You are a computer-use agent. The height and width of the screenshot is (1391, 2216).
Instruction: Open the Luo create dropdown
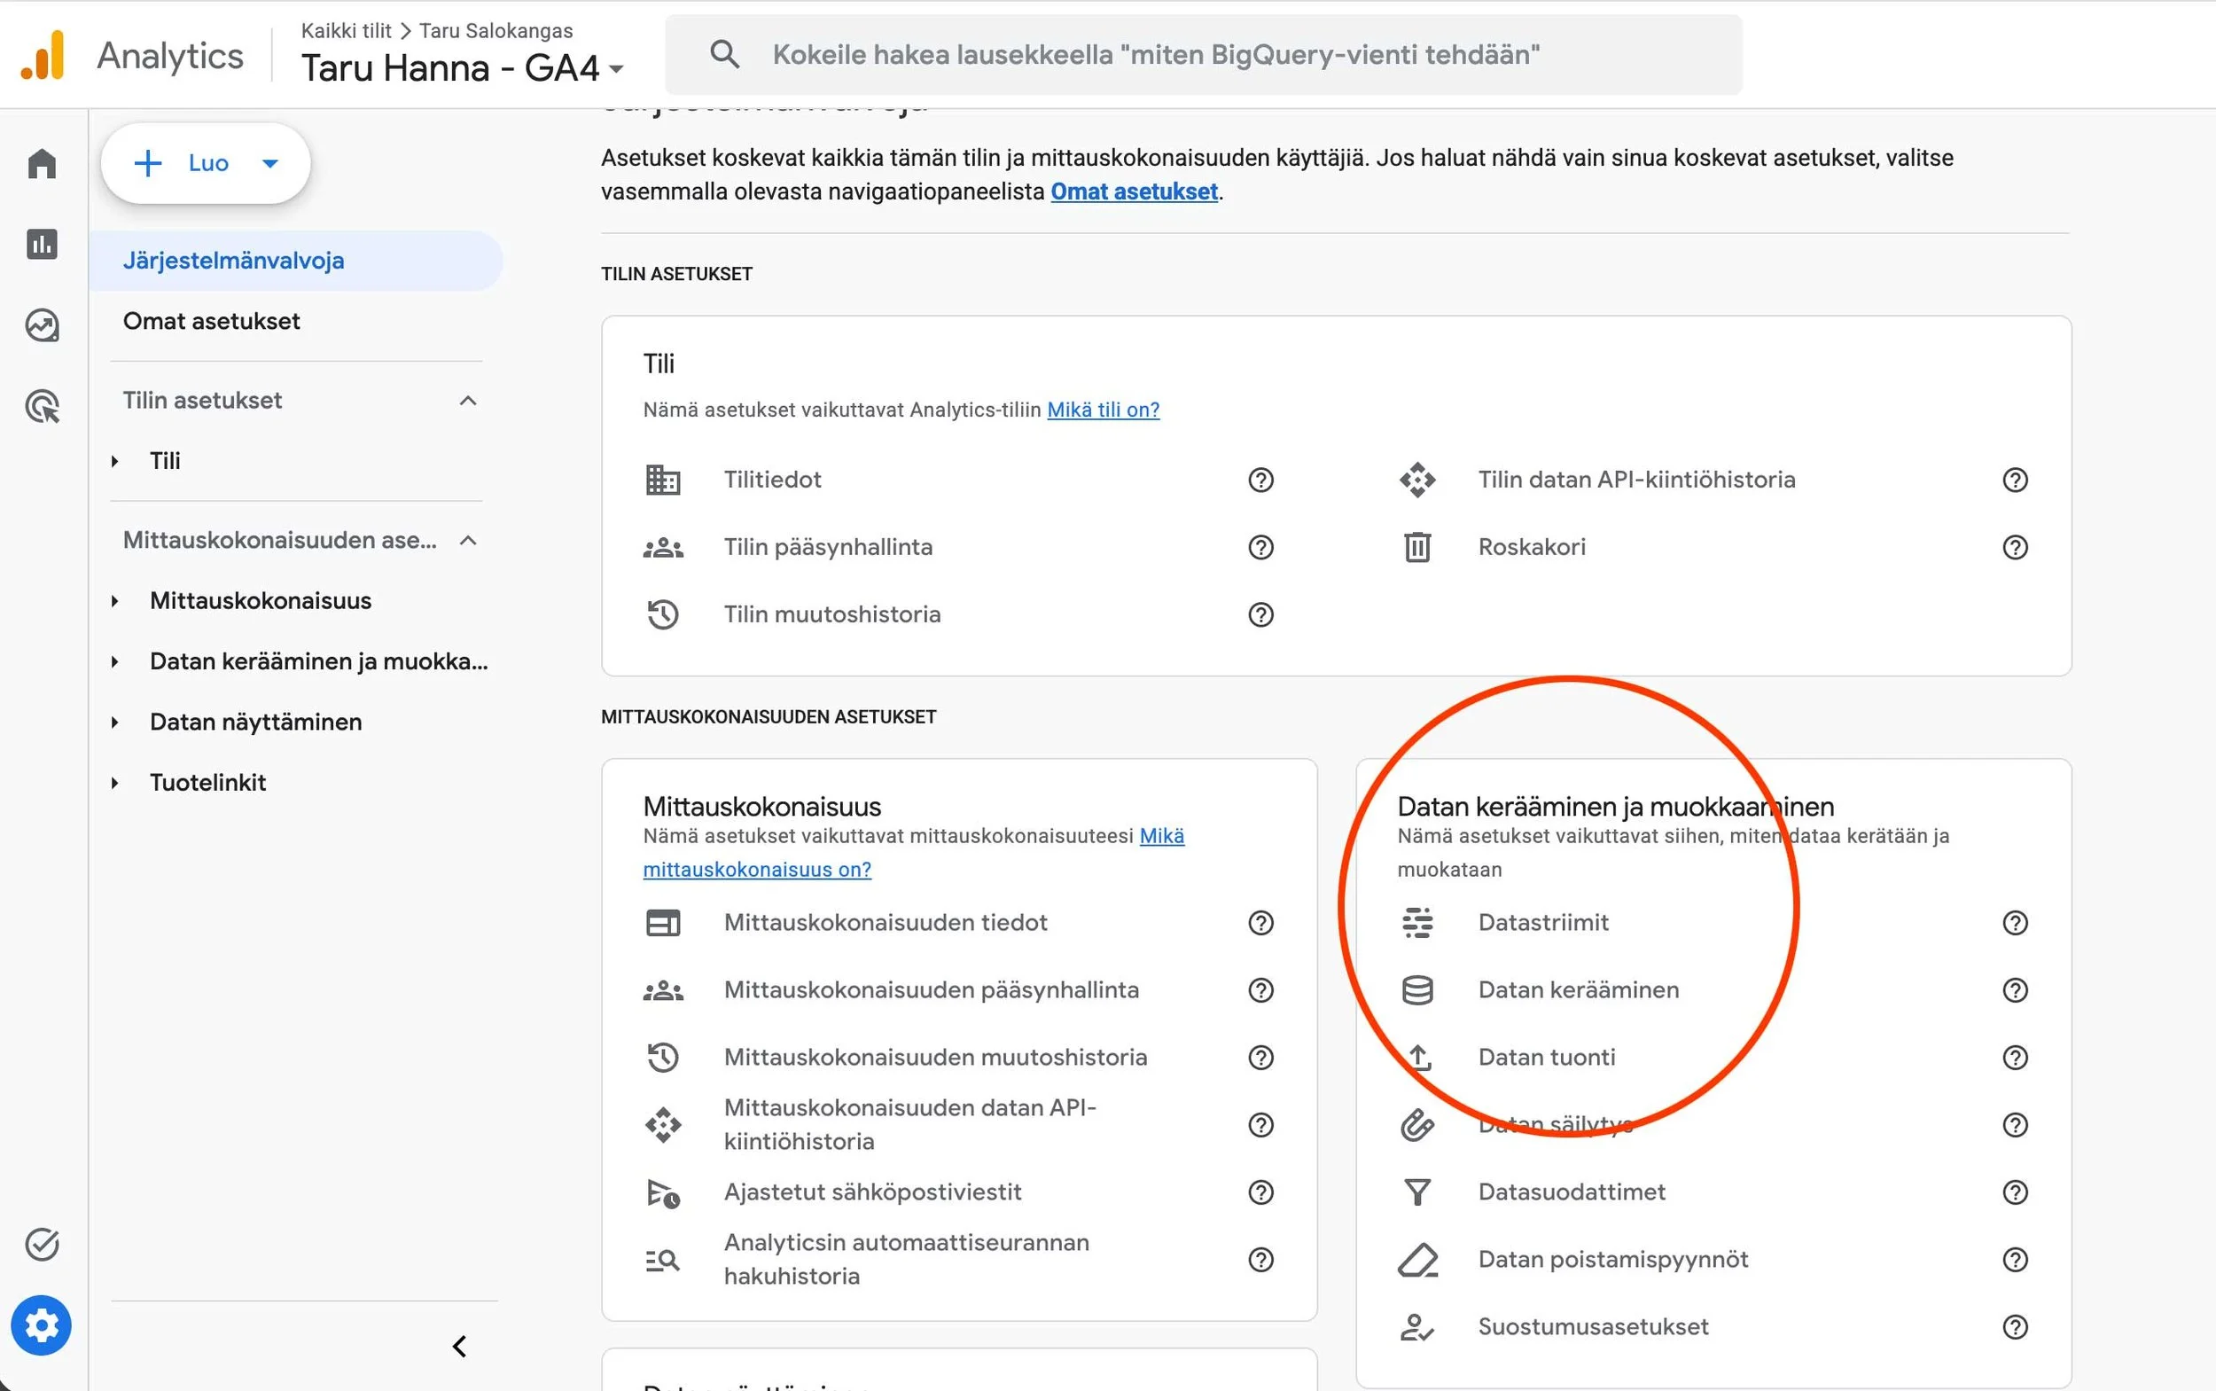(x=205, y=163)
